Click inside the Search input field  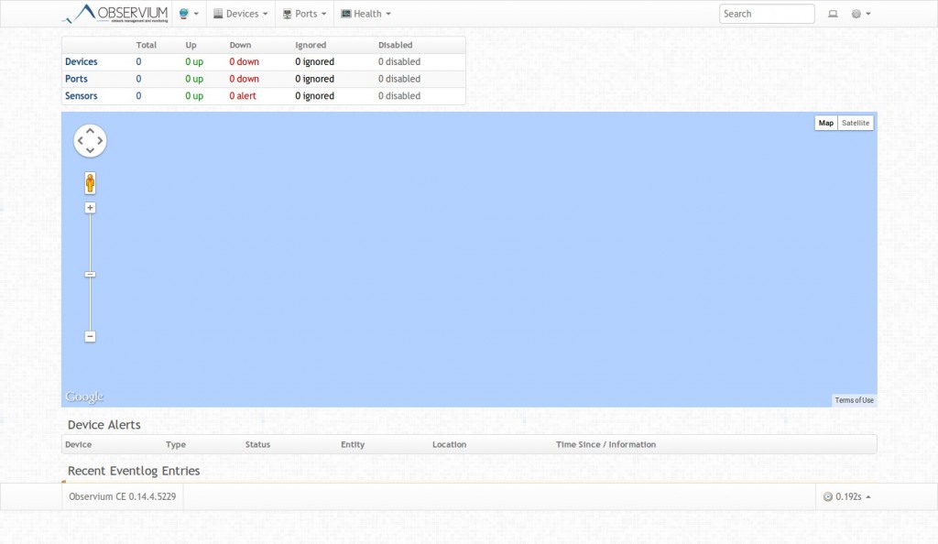point(766,13)
